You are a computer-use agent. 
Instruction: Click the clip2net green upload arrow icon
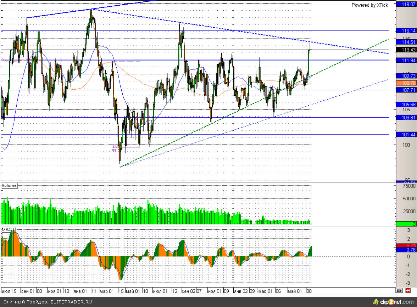(x=376, y=302)
